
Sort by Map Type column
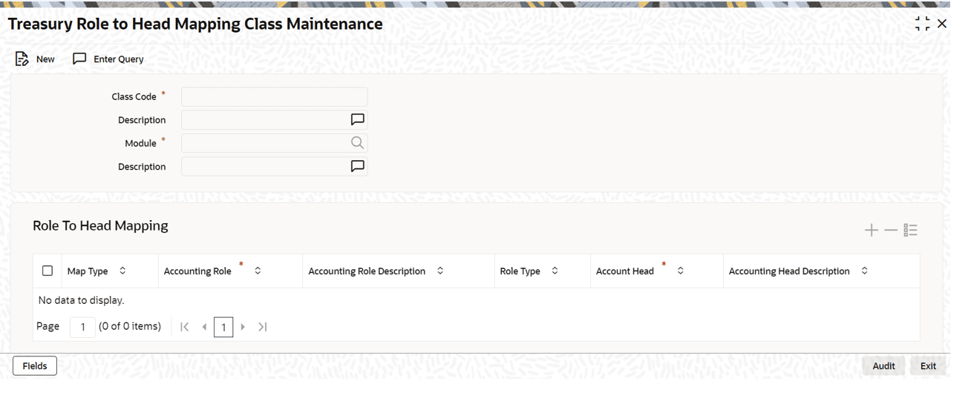tap(122, 271)
